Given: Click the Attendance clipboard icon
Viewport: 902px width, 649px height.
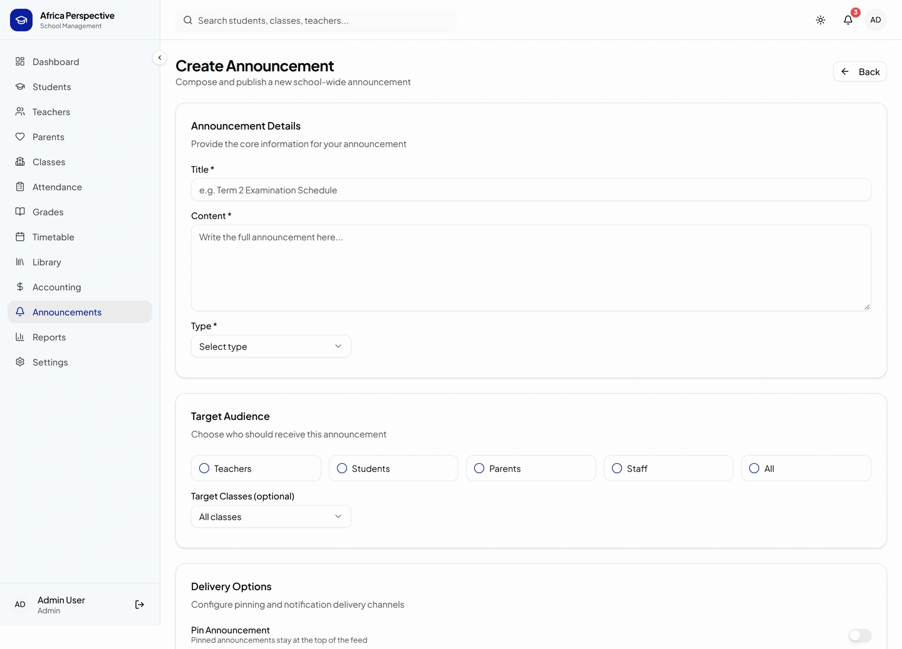Looking at the screenshot, I should pos(20,187).
